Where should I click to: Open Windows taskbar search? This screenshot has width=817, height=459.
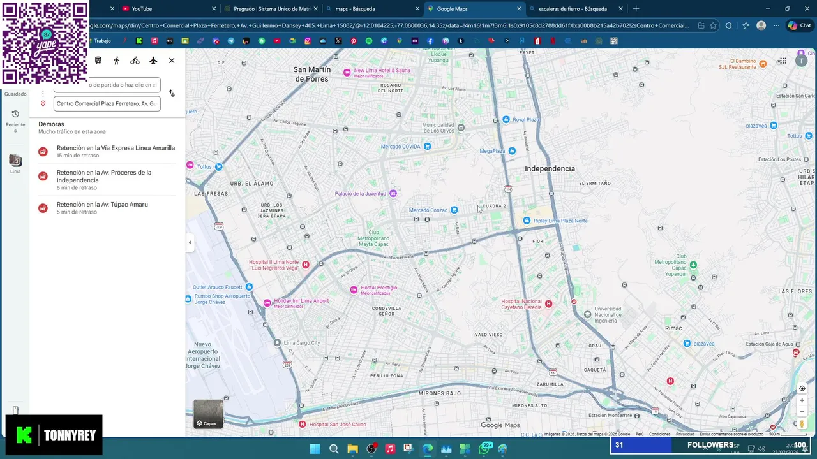pos(333,449)
